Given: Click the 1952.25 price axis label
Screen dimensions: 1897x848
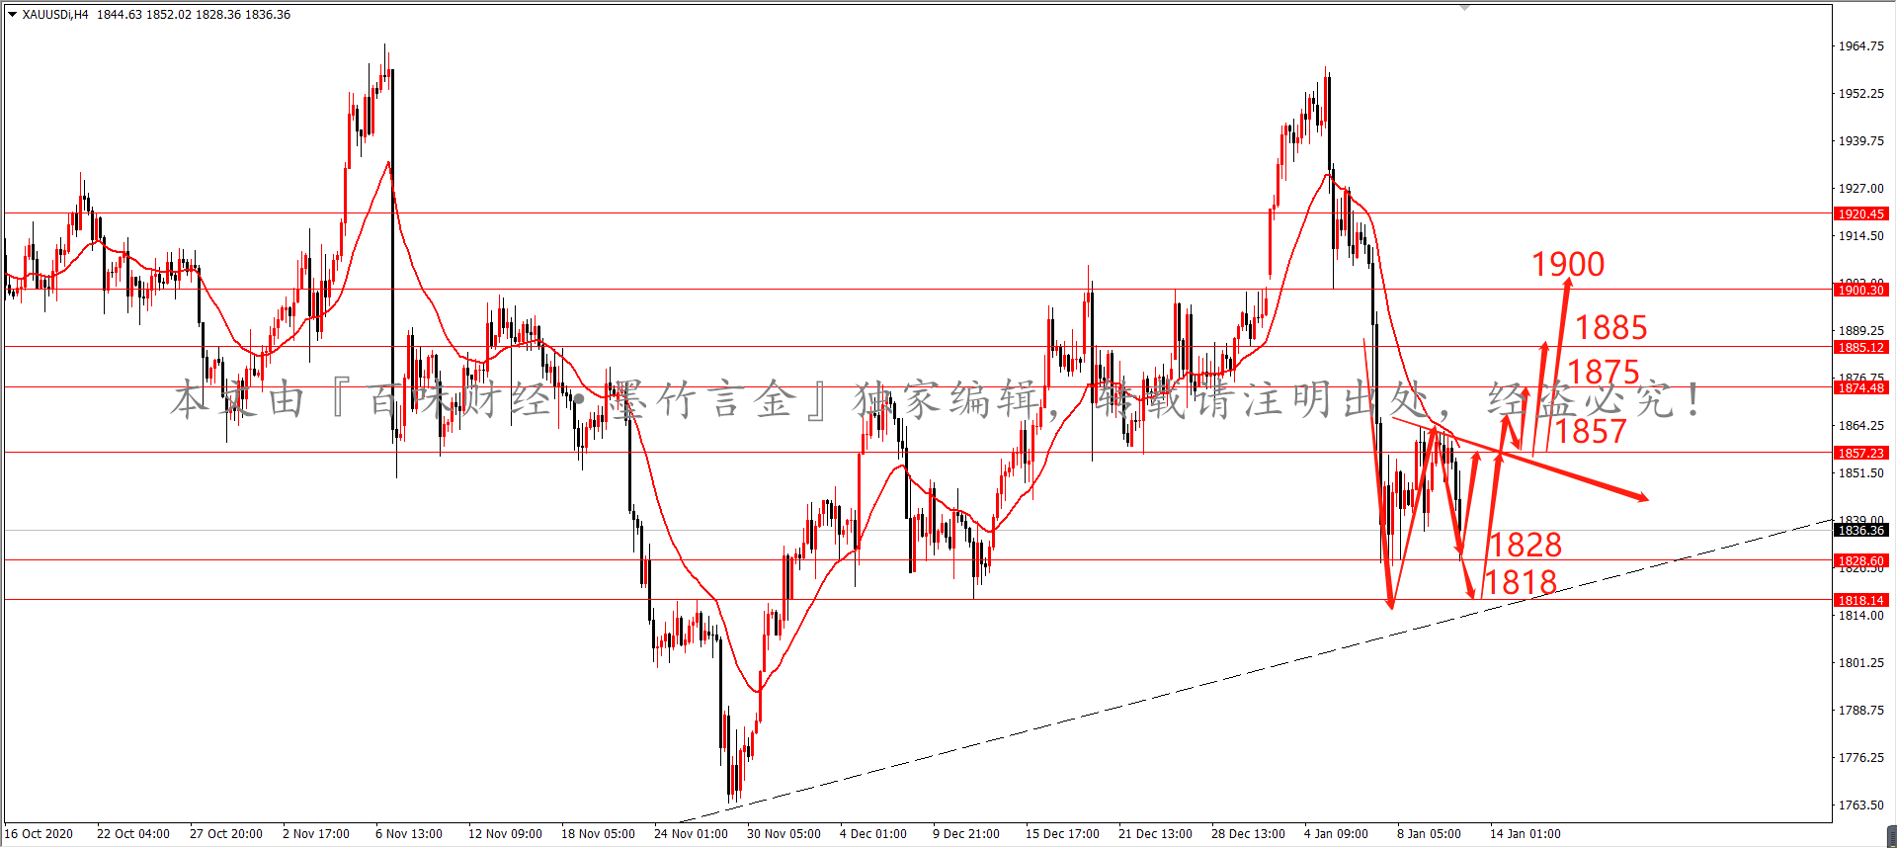Looking at the screenshot, I should pos(1860,94).
